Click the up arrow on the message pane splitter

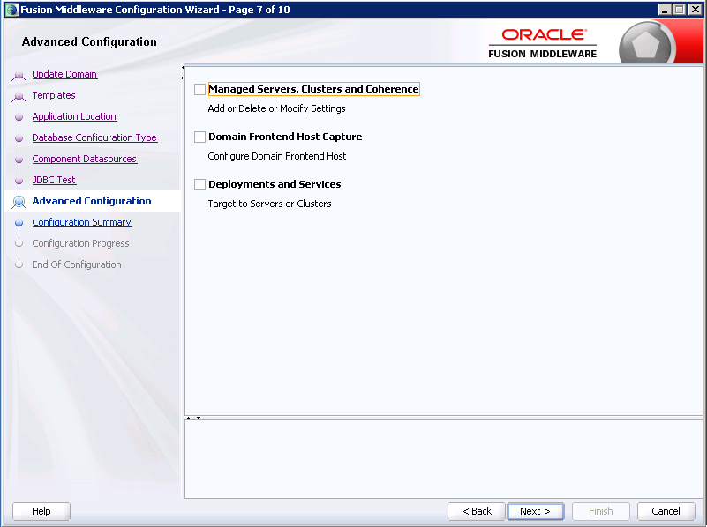pyautogui.click(x=189, y=418)
